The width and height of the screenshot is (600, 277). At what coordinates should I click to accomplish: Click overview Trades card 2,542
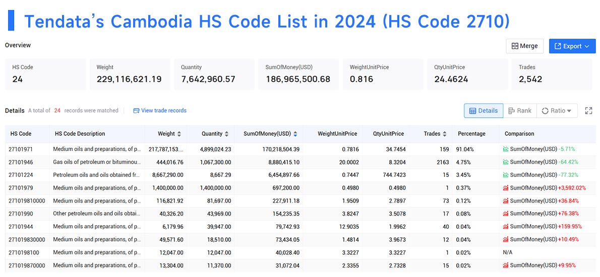pos(552,74)
